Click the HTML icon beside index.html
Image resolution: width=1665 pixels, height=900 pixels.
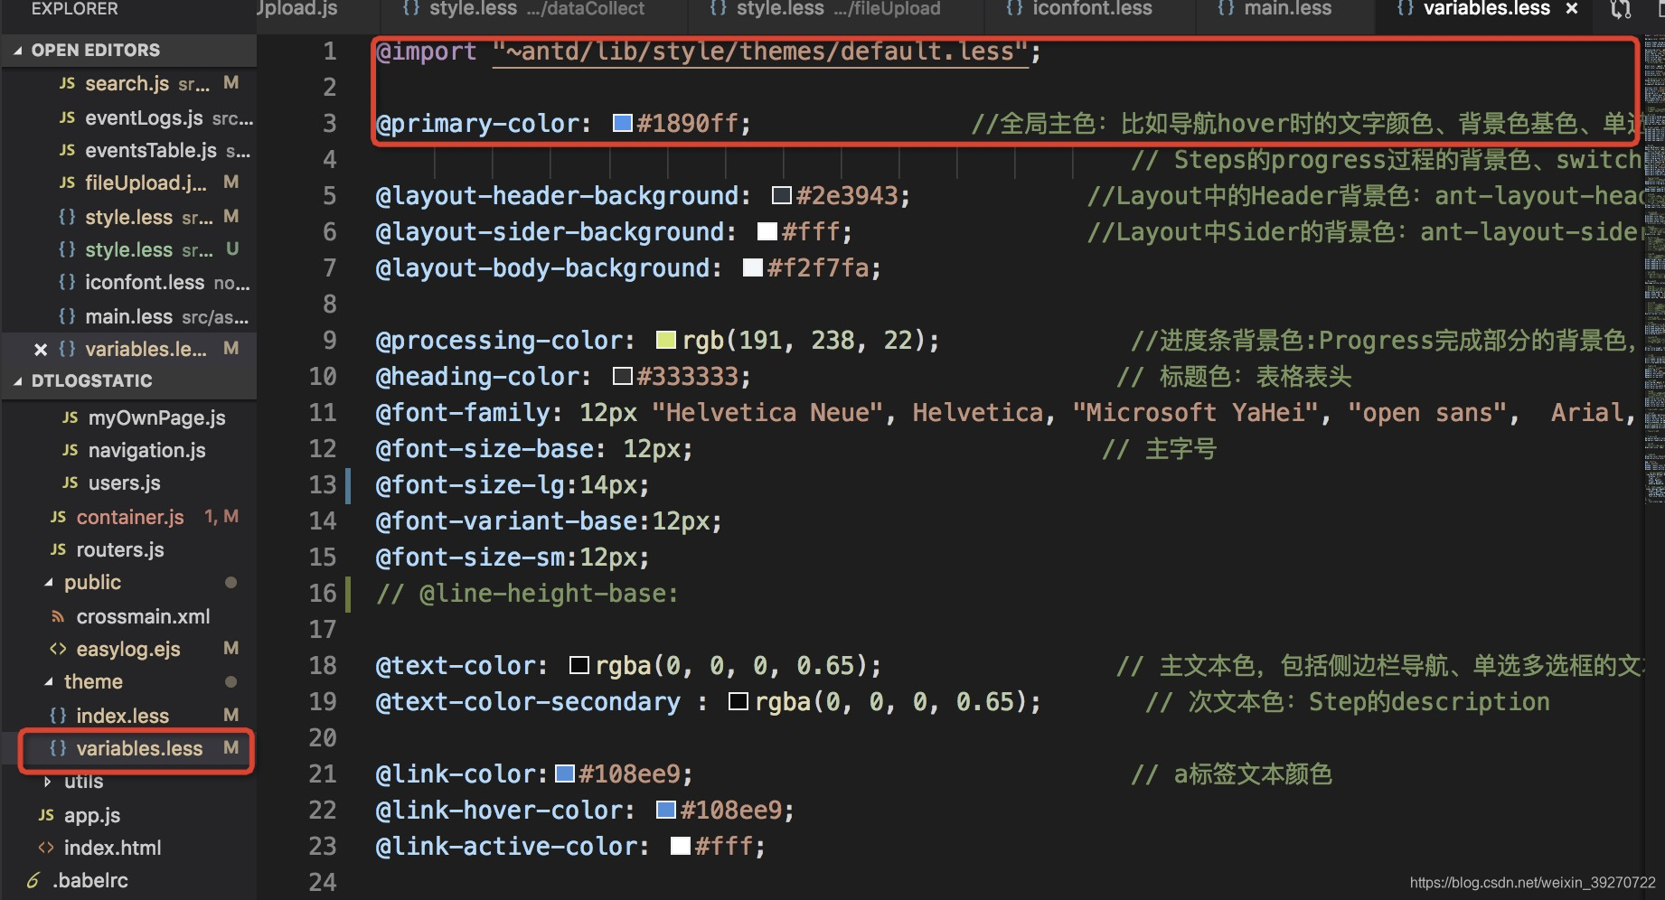point(46,848)
